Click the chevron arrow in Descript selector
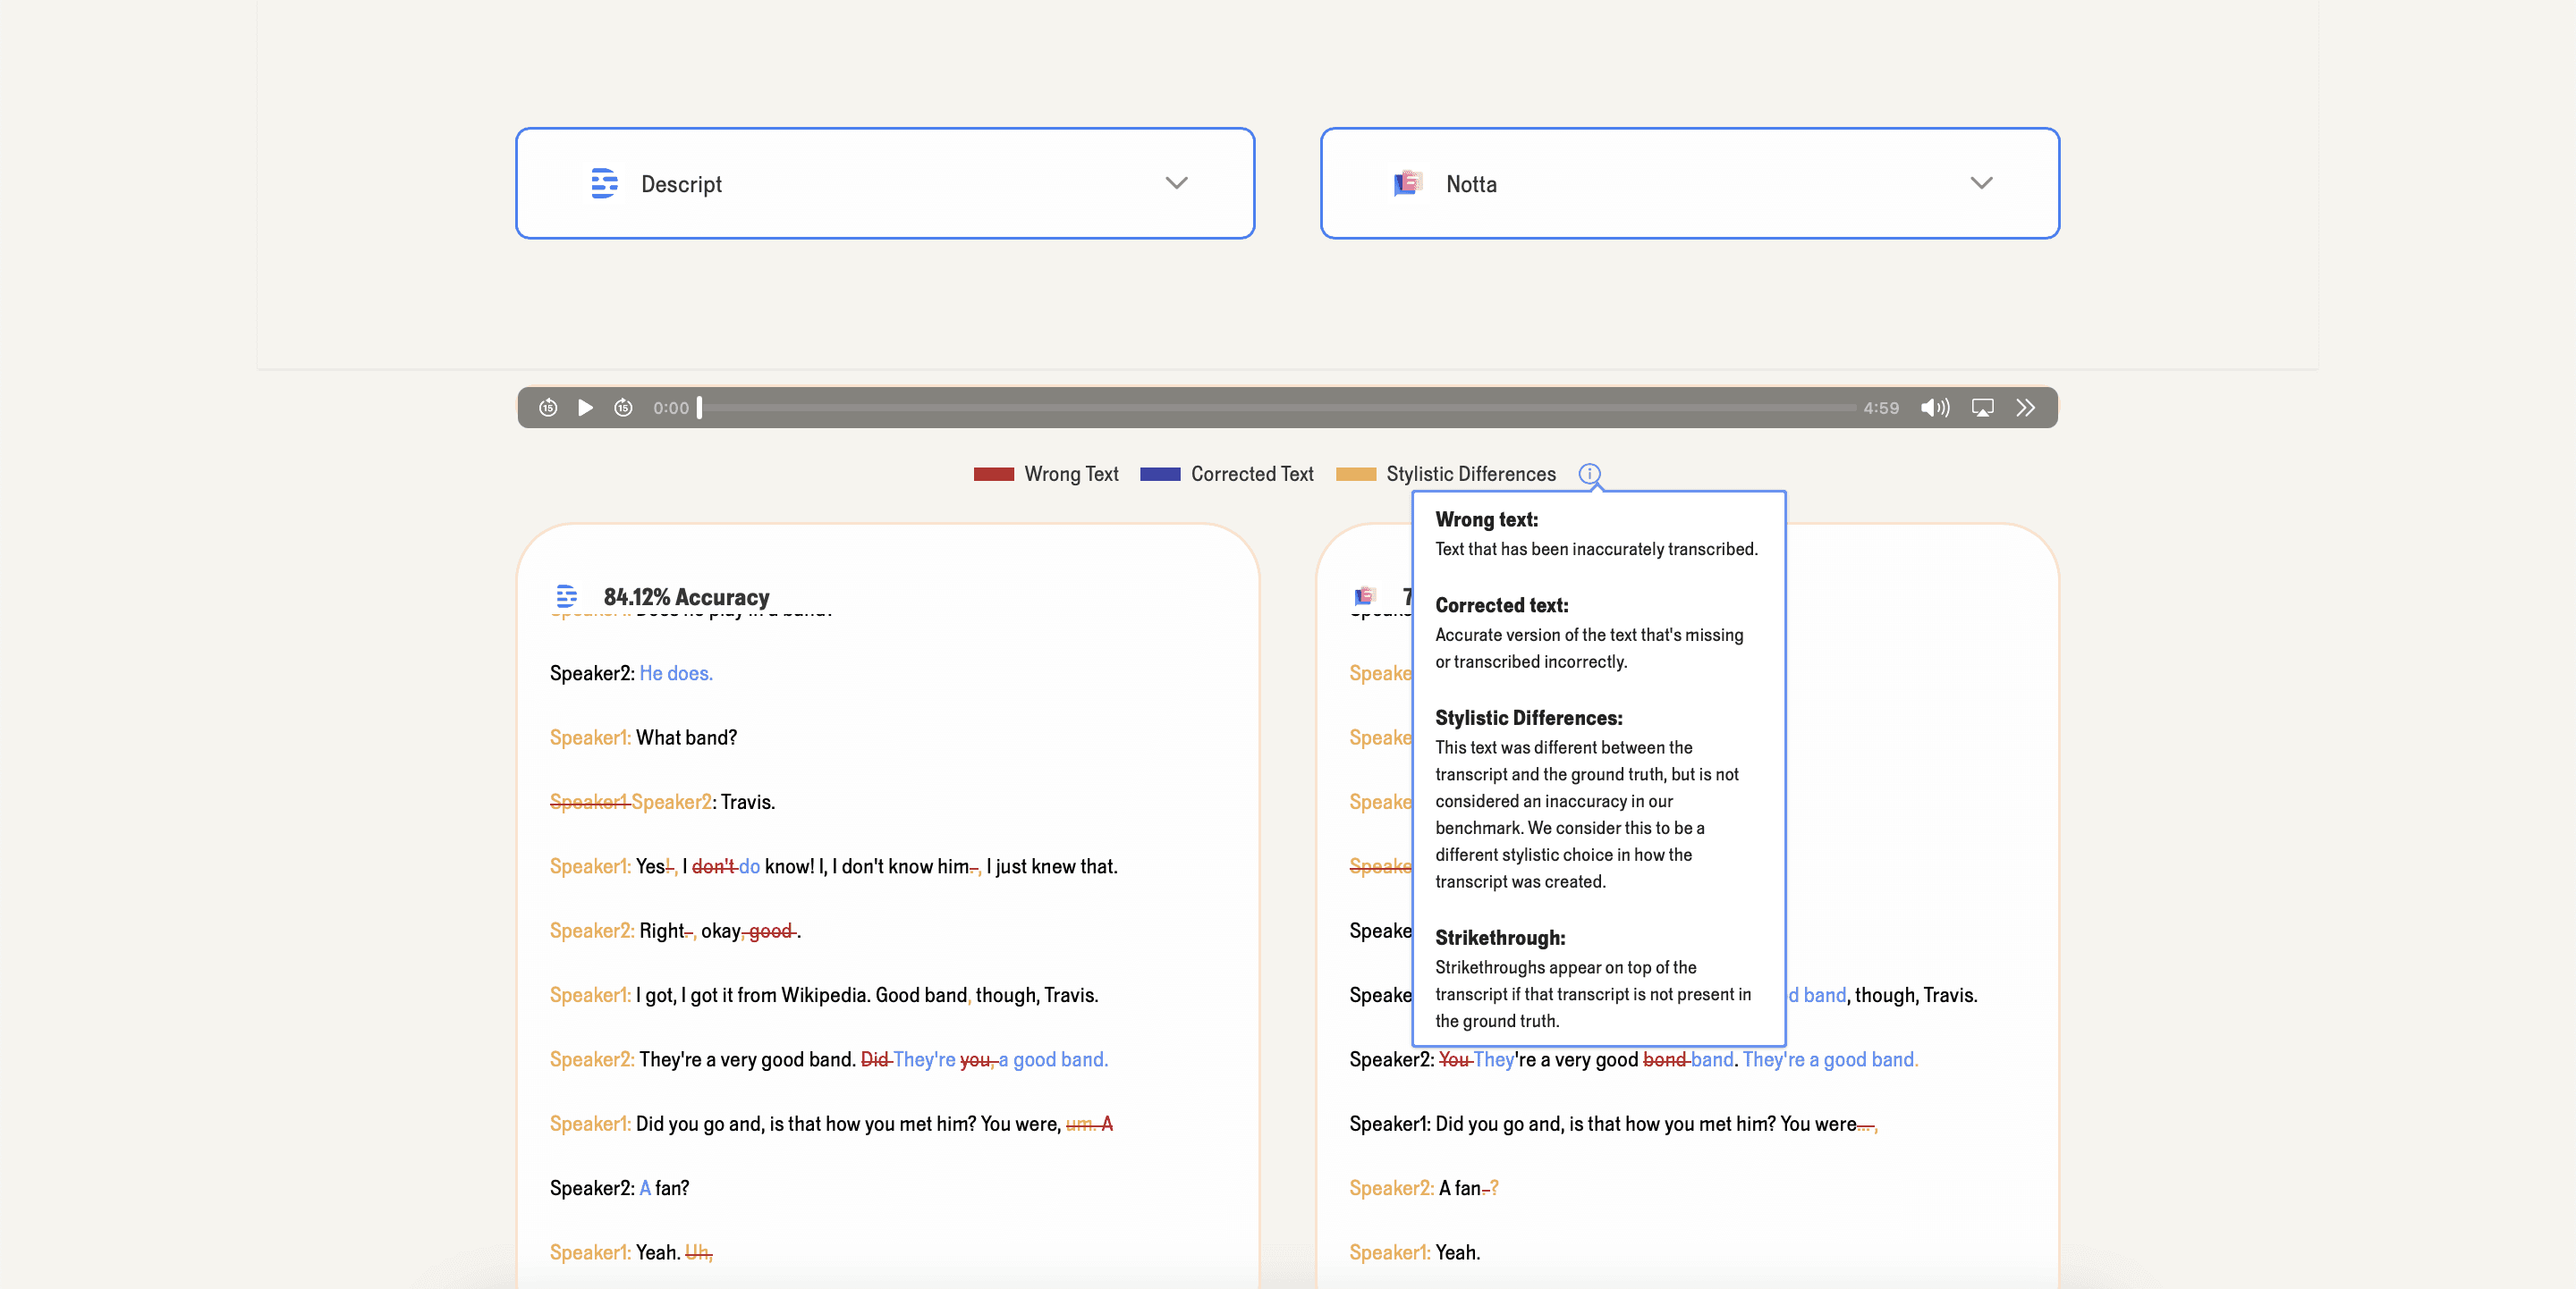2576x1289 pixels. (1177, 183)
